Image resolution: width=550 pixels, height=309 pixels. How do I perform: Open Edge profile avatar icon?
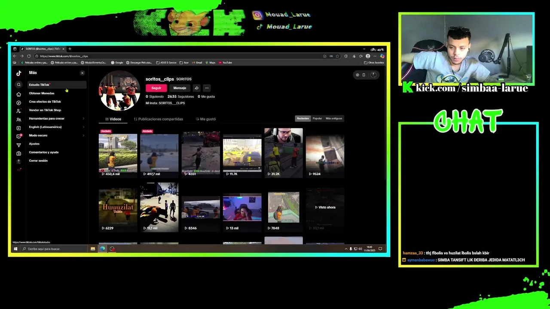368,56
